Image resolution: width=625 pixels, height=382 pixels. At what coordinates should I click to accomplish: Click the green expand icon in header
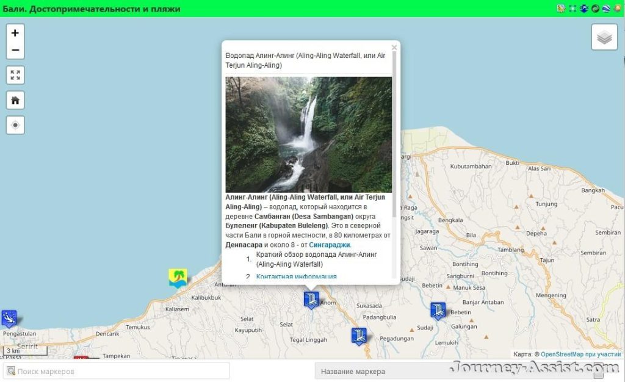pyautogui.click(x=573, y=9)
